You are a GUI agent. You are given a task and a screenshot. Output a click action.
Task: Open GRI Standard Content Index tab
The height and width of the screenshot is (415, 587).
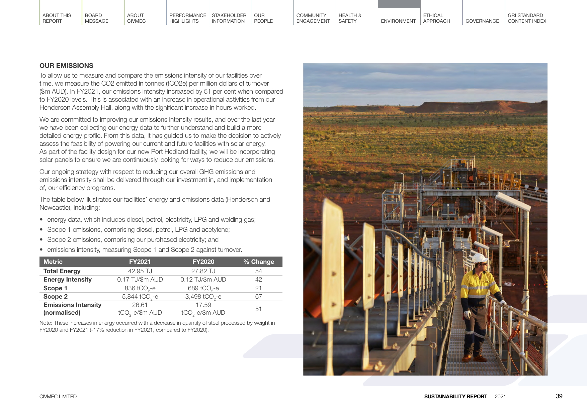coord(527,18)
